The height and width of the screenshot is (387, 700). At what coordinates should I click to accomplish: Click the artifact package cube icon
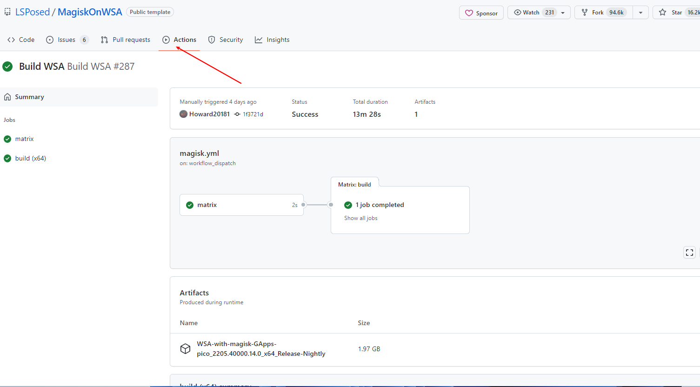click(x=185, y=349)
